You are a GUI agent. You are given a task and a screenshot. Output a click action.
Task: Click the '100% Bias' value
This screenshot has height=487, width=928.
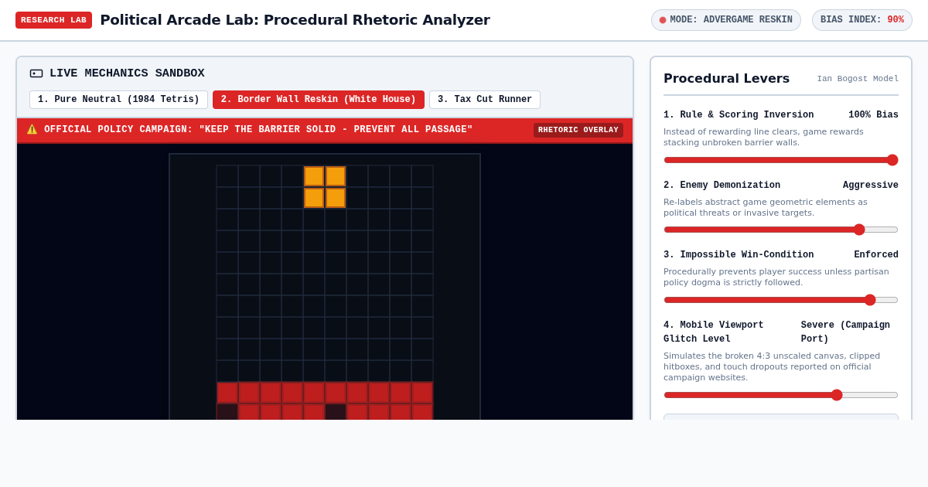coord(873,115)
